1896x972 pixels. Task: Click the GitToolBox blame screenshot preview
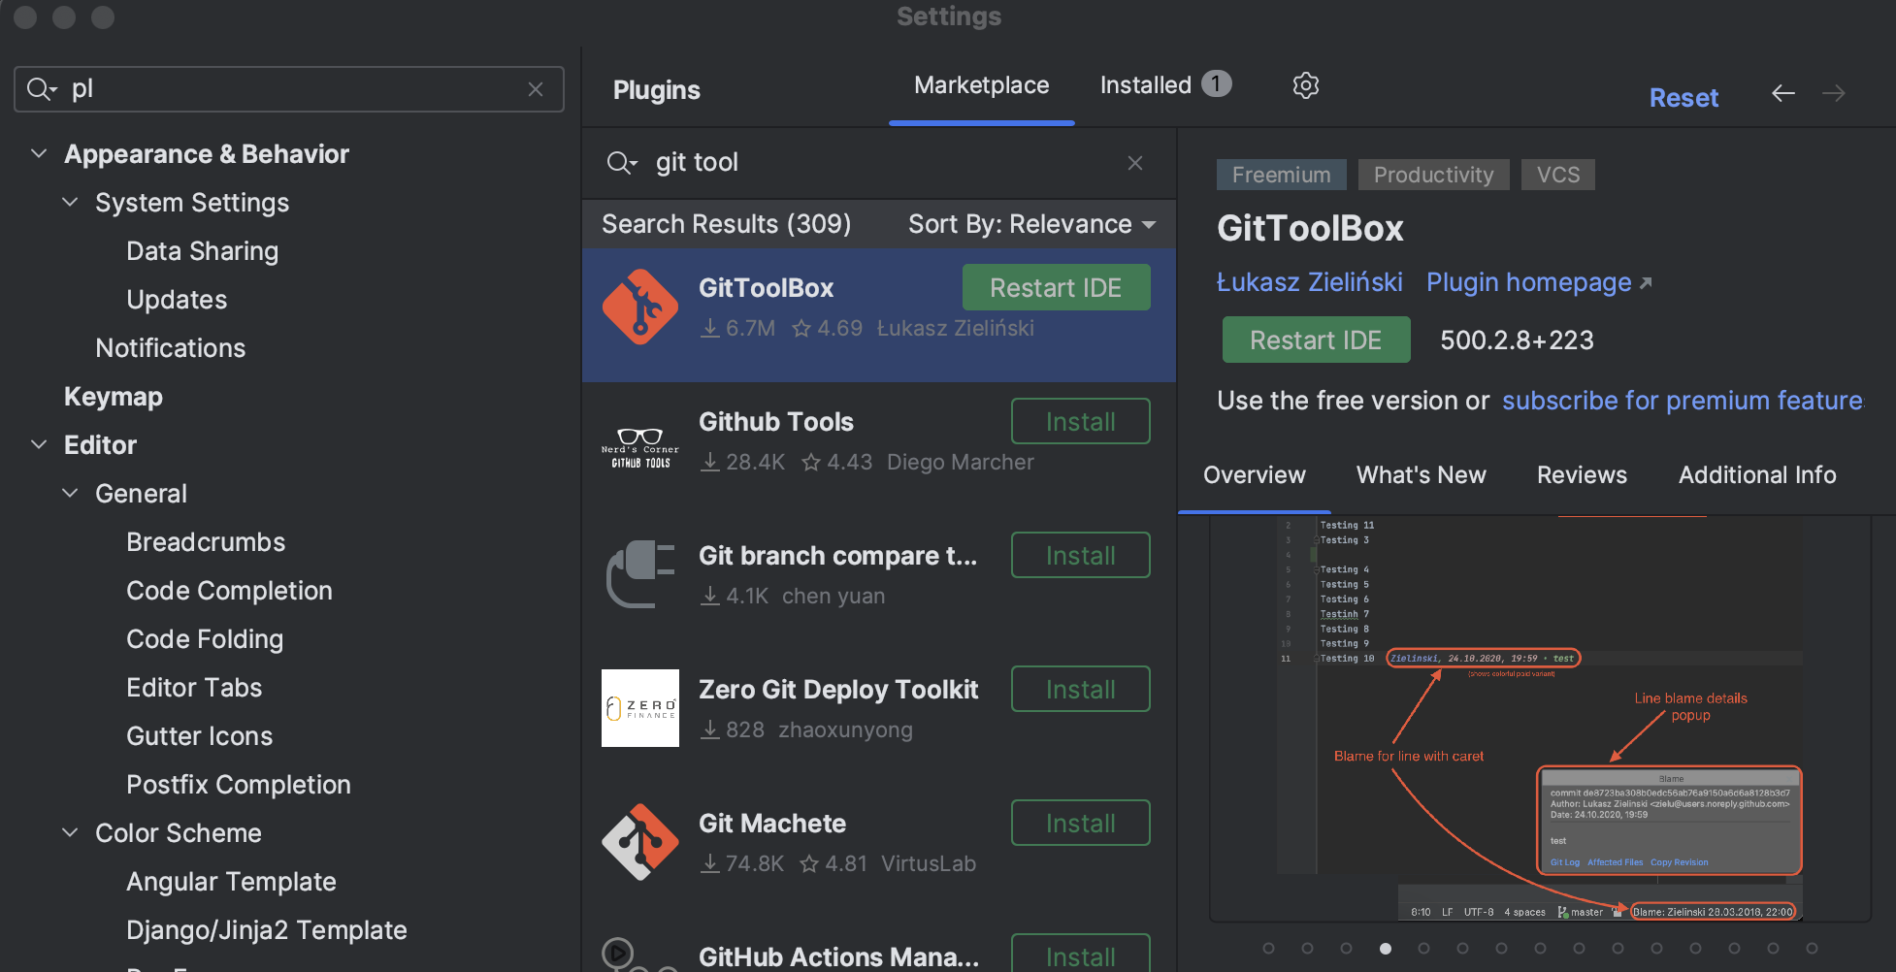[1539, 719]
